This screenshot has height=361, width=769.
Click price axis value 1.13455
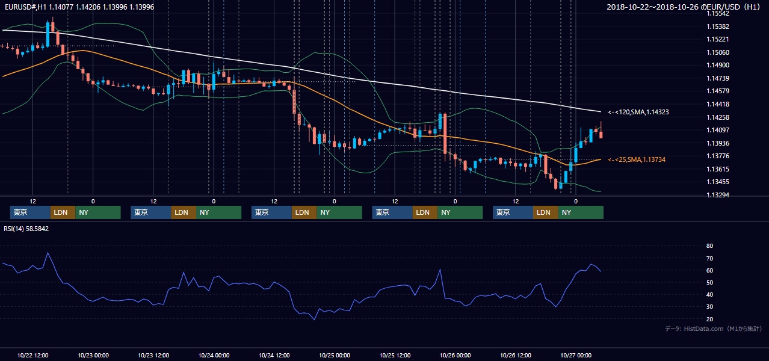[718, 182]
